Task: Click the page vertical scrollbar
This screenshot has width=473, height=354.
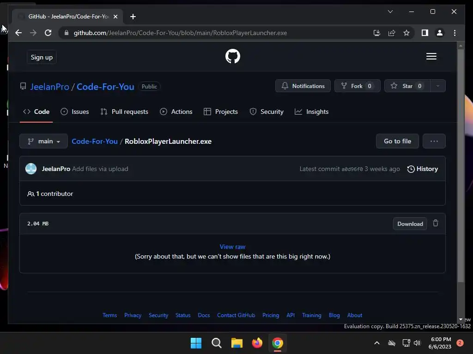Action: (x=461, y=165)
